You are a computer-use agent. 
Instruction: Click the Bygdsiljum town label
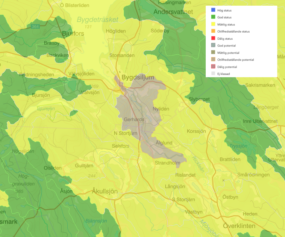138,77
